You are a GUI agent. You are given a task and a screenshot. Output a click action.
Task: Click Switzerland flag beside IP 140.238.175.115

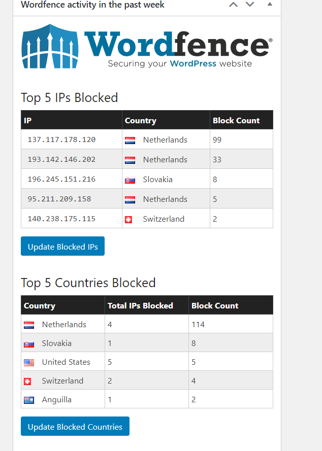[x=128, y=220]
